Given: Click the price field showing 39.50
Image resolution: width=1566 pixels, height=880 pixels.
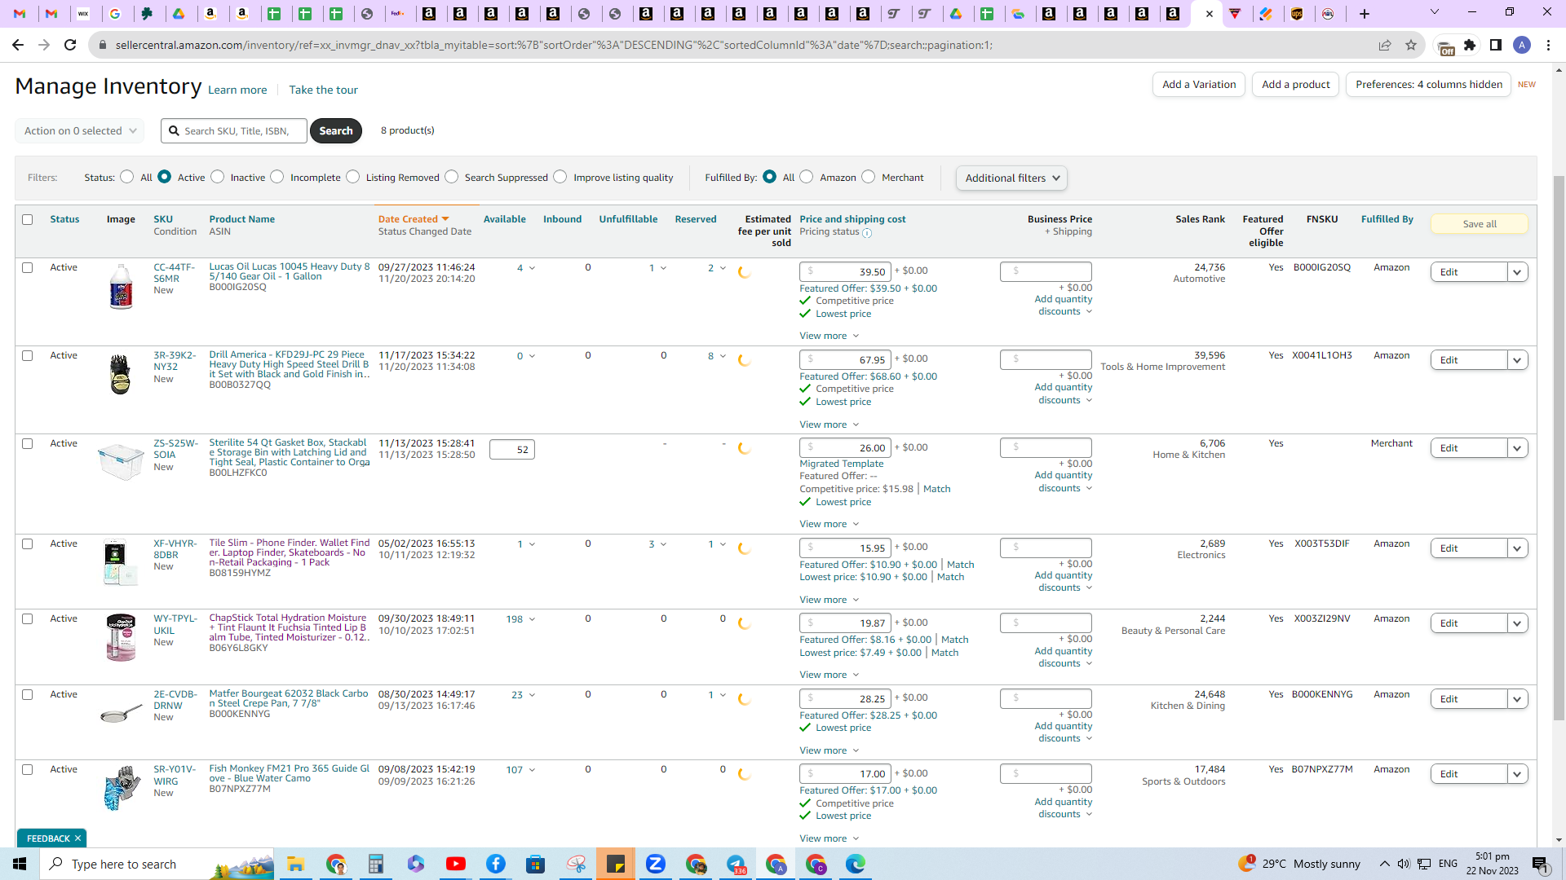Looking at the screenshot, I should tap(845, 271).
